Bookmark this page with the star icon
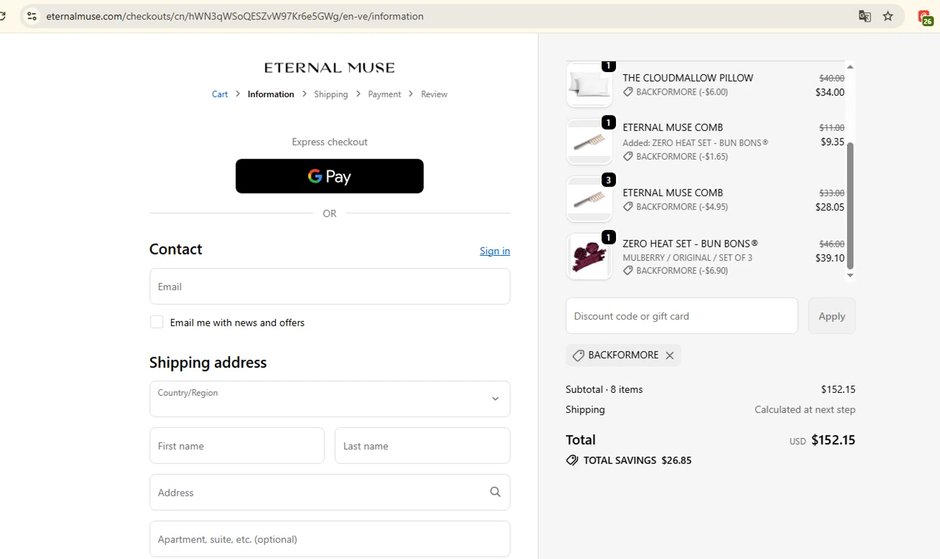This screenshot has height=559, width=940. tap(888, 16)
